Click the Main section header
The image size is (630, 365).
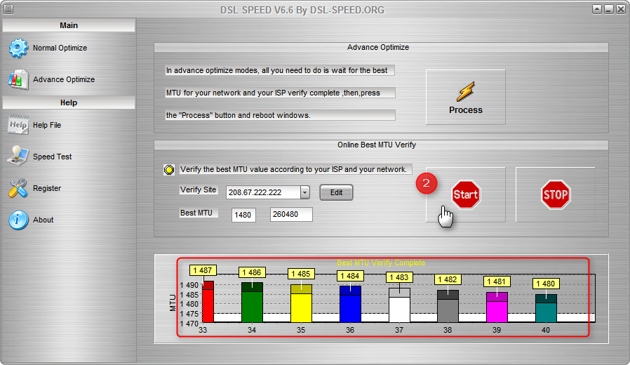[x=69, y=25]
